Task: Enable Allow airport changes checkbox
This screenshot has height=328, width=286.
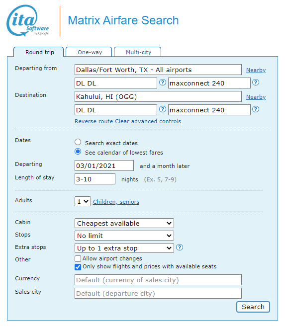Action: 78,259
